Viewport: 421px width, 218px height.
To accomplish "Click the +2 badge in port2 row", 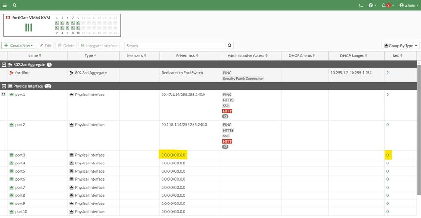I will [x=225, y=147].
